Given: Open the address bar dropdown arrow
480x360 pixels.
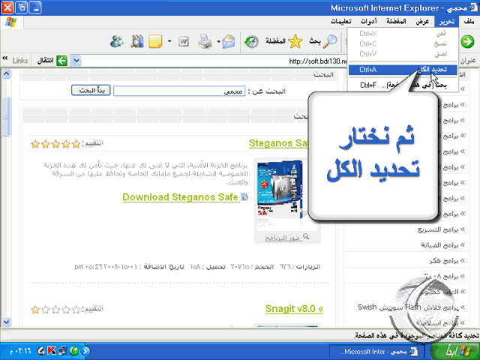Looking at the screenshot, I should [x=76, y=61].
